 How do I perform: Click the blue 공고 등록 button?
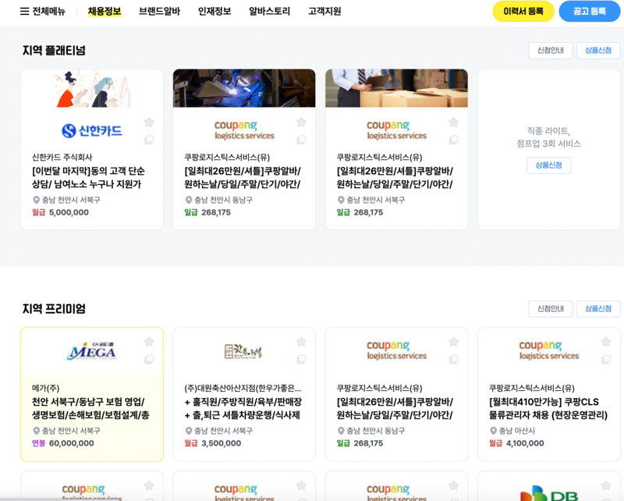[x=589, y=12]
